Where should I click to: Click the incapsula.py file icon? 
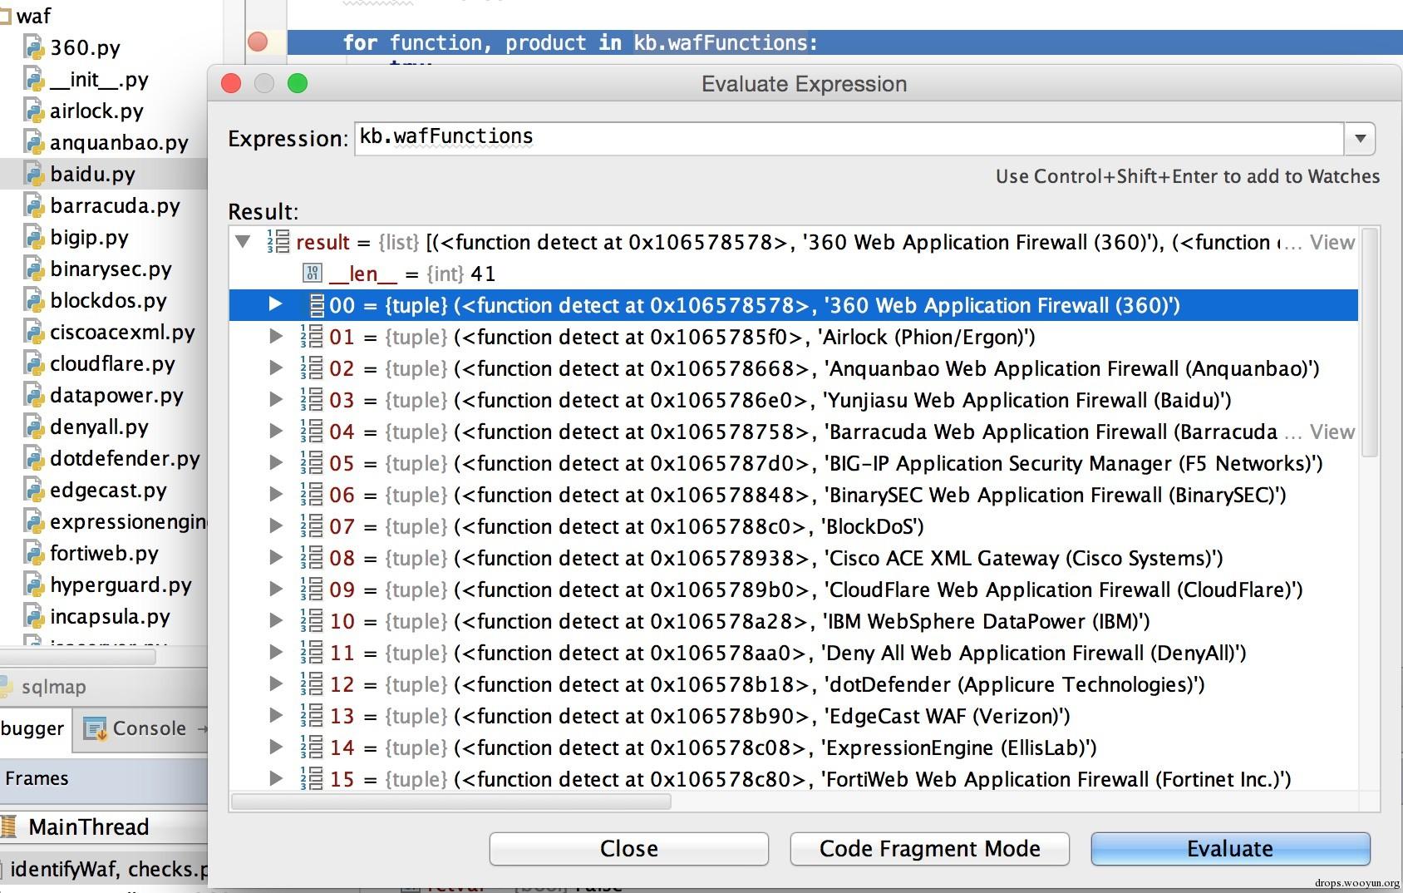(34, 616)
